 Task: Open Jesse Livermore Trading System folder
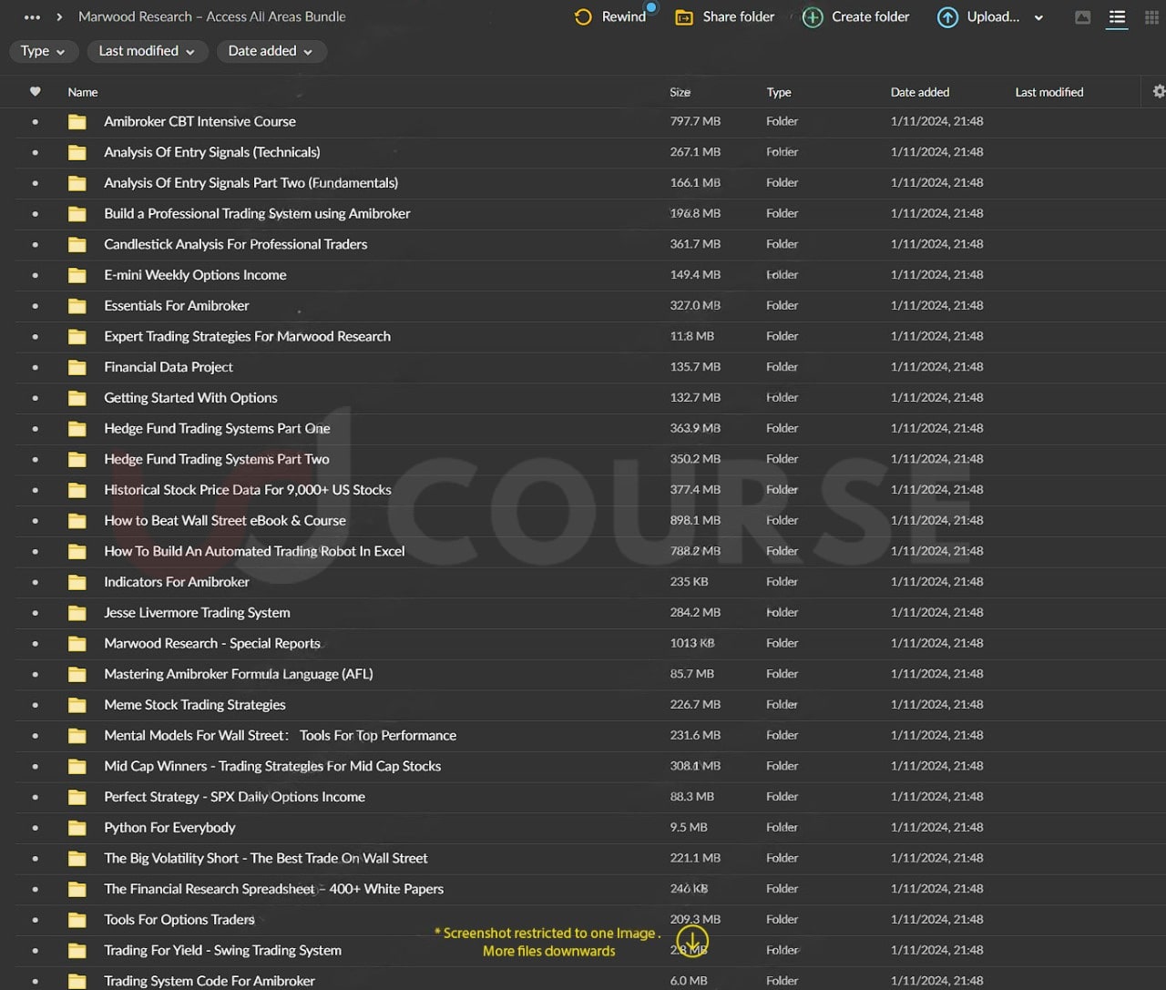[x=197, y=613]
